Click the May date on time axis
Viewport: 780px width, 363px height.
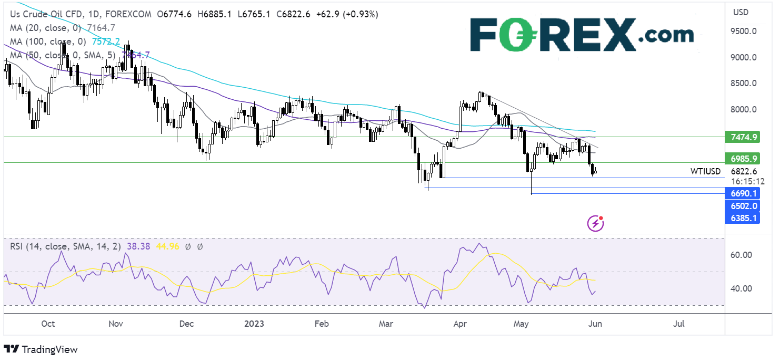(x=522, y=324)
